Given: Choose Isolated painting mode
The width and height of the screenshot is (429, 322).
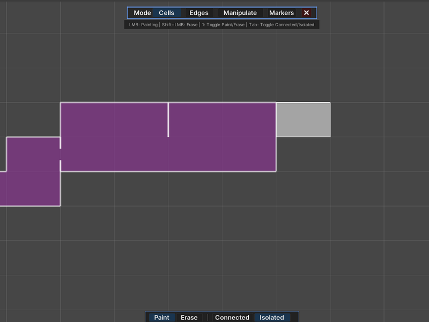Looking at the screenshot, I should (272, 317).
